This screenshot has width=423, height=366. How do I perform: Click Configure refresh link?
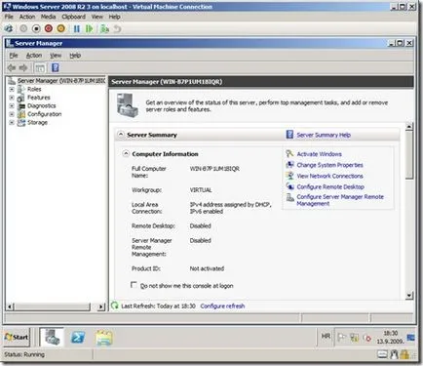222,306
